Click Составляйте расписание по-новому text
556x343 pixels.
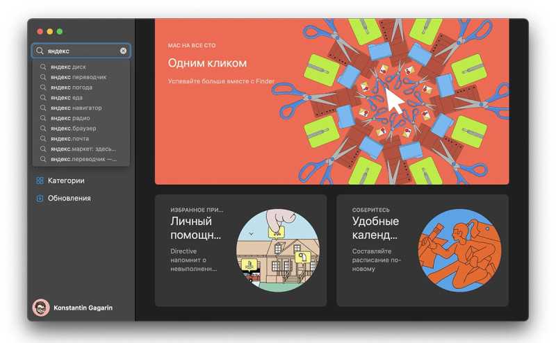click(376, 260)
